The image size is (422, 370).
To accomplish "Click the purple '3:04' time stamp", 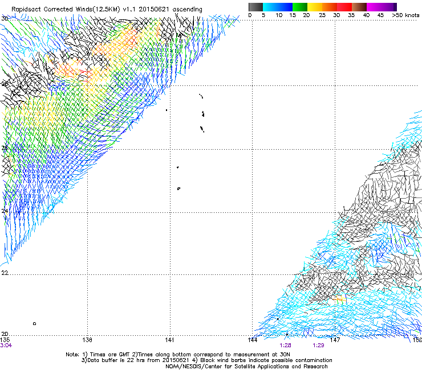I will coord(6,346).
